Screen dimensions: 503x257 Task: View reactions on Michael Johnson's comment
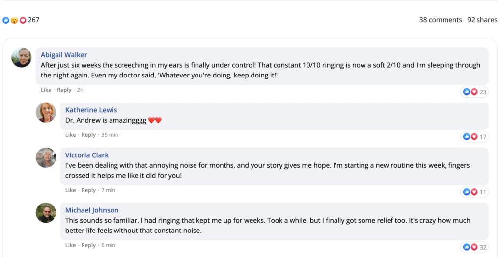475,247
